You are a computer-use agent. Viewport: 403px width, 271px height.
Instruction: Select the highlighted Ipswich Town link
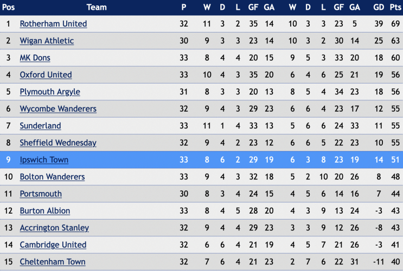coord(44,160)
